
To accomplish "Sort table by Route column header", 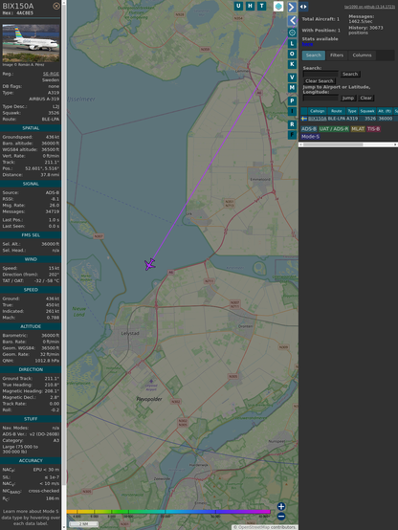I will click(336, 111).
